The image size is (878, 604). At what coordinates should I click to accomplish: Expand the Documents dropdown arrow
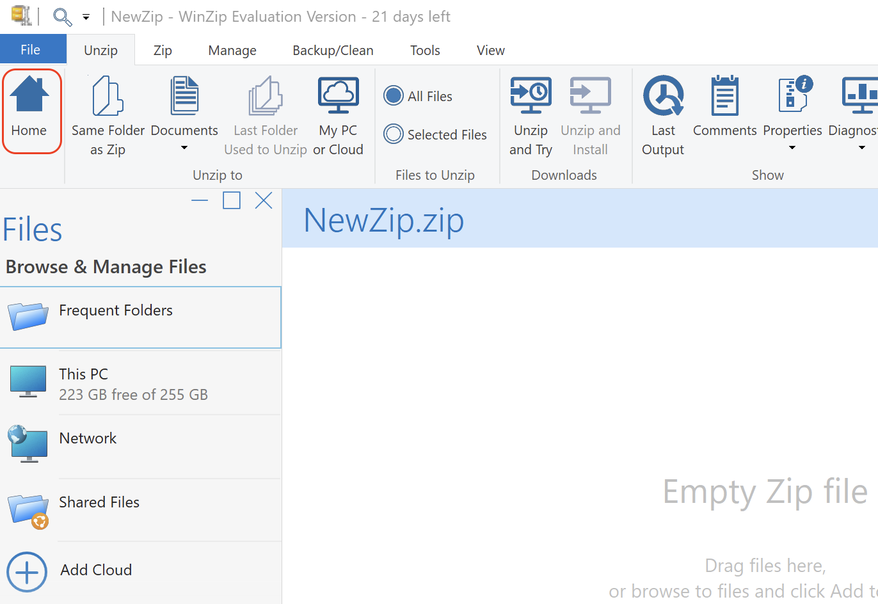click(x=184, y=148)
